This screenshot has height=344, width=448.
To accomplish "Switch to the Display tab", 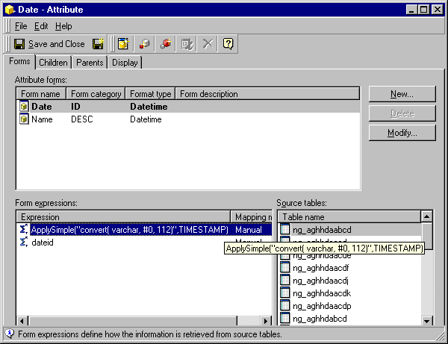I will (x=125, y=63).
